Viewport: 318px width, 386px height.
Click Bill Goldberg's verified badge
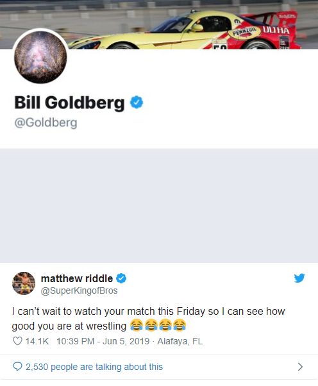click(137, 102)
